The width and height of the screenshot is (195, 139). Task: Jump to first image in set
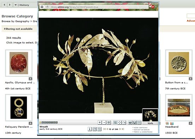click(104, 129)
